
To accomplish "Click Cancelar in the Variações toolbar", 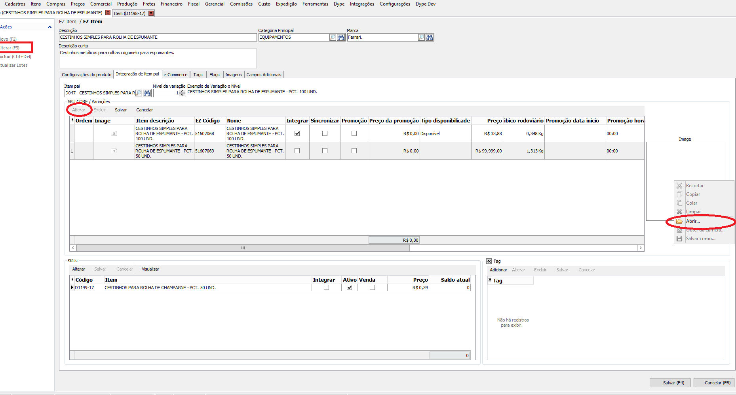I will 145,110.
